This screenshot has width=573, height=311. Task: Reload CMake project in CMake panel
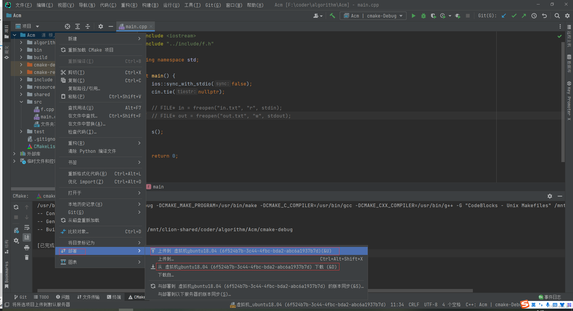16,207
